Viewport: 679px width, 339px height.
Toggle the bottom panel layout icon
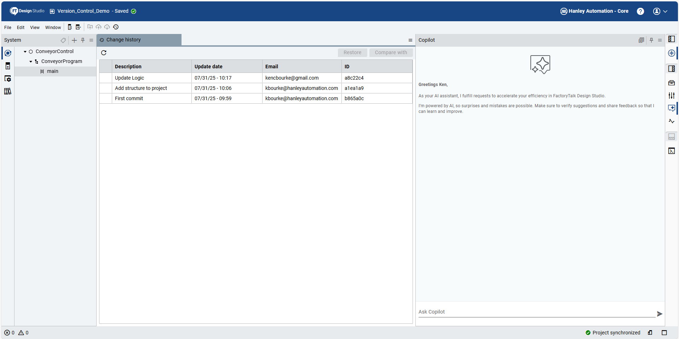point(672,137)
